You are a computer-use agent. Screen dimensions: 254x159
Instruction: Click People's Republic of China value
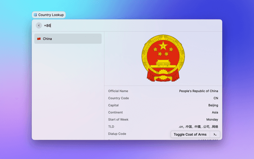click(198, 91)
